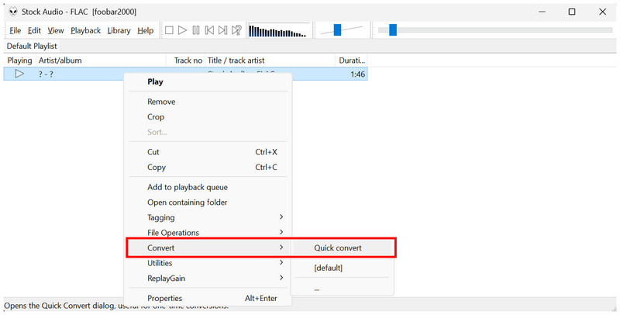Click the foobar2000 alien icon in title bar
620x315 pixels.
coord(13,12)
